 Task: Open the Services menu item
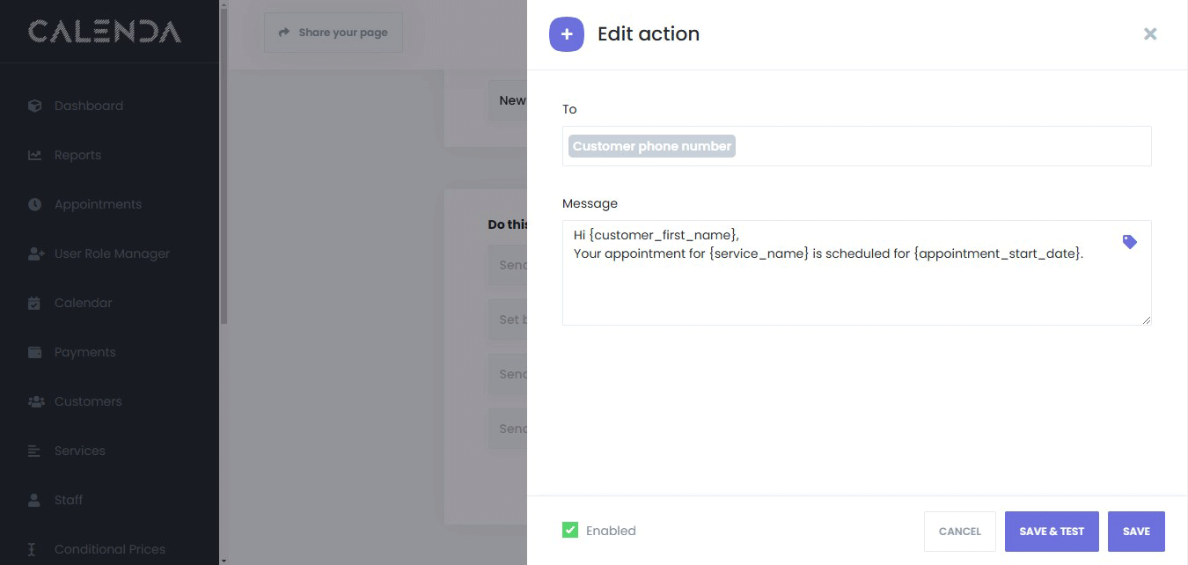(79, 451)
